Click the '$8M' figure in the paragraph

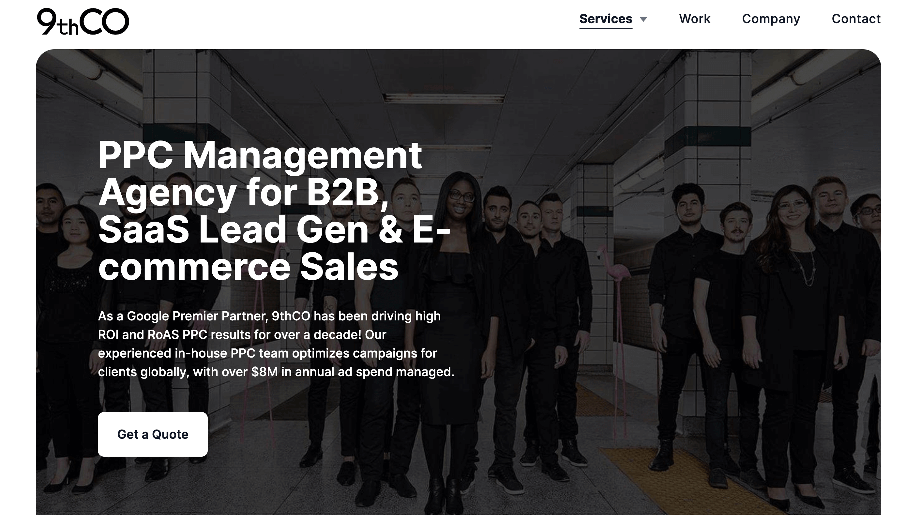click(264, 372)
